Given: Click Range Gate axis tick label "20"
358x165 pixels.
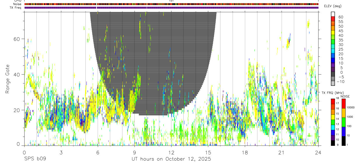Looking at the screenshot, I should click(16, 110).
